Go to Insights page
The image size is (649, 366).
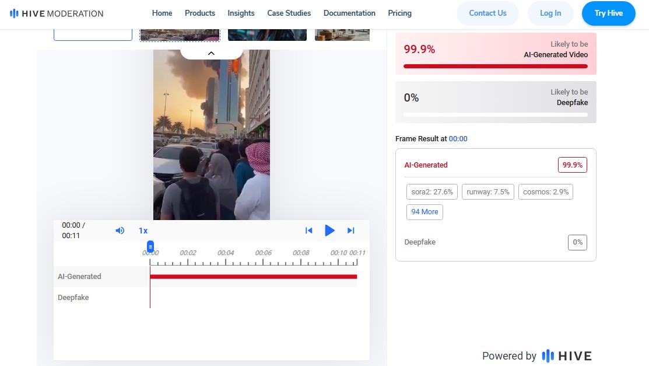click(x=241, y=13)
